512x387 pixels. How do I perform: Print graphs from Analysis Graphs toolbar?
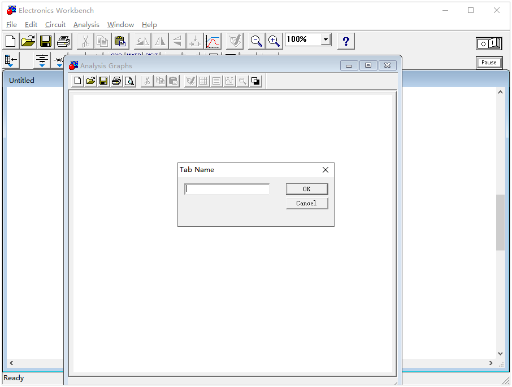click(x=116, y=81)
